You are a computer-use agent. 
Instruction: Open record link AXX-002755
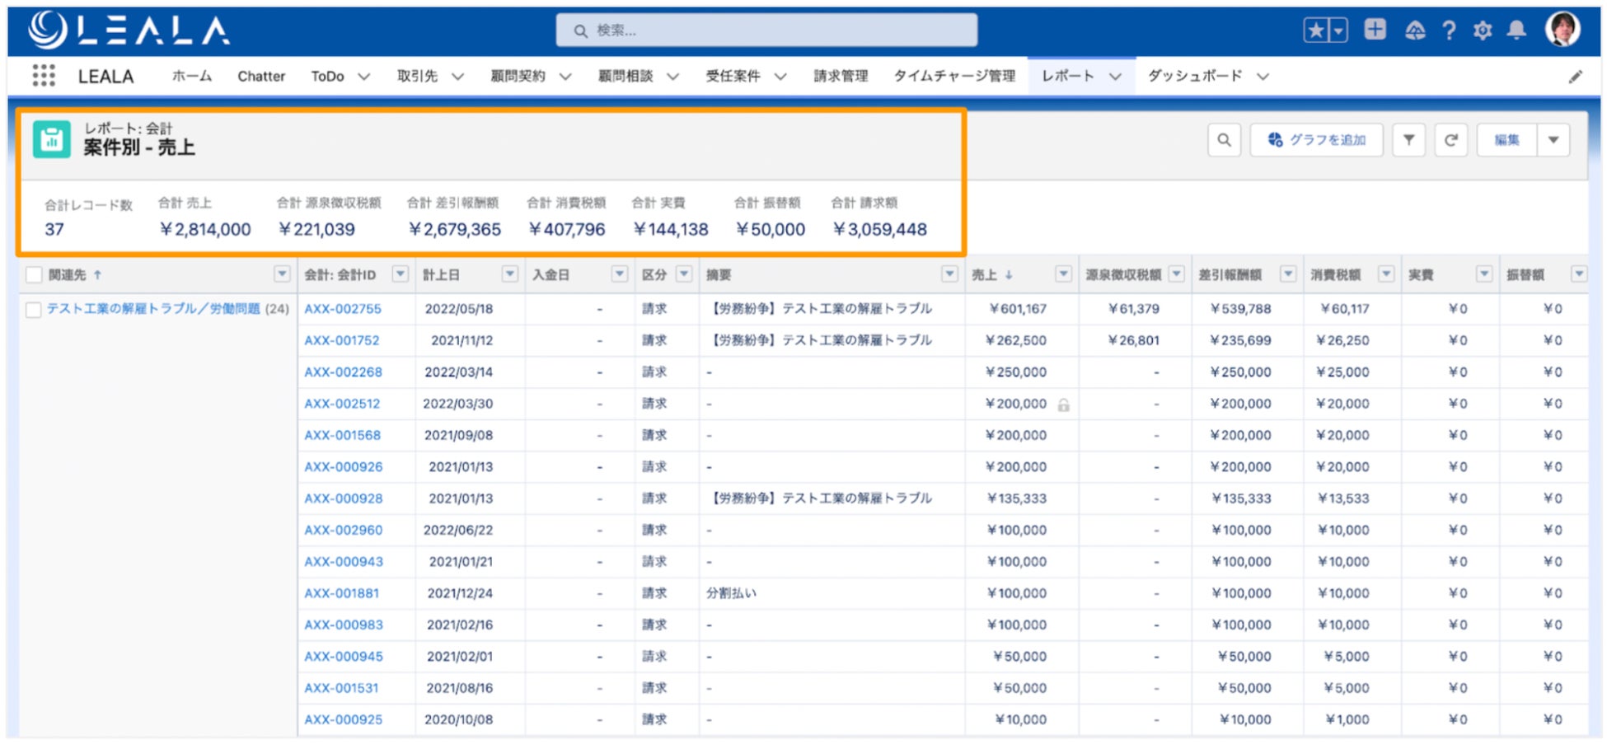343,309
